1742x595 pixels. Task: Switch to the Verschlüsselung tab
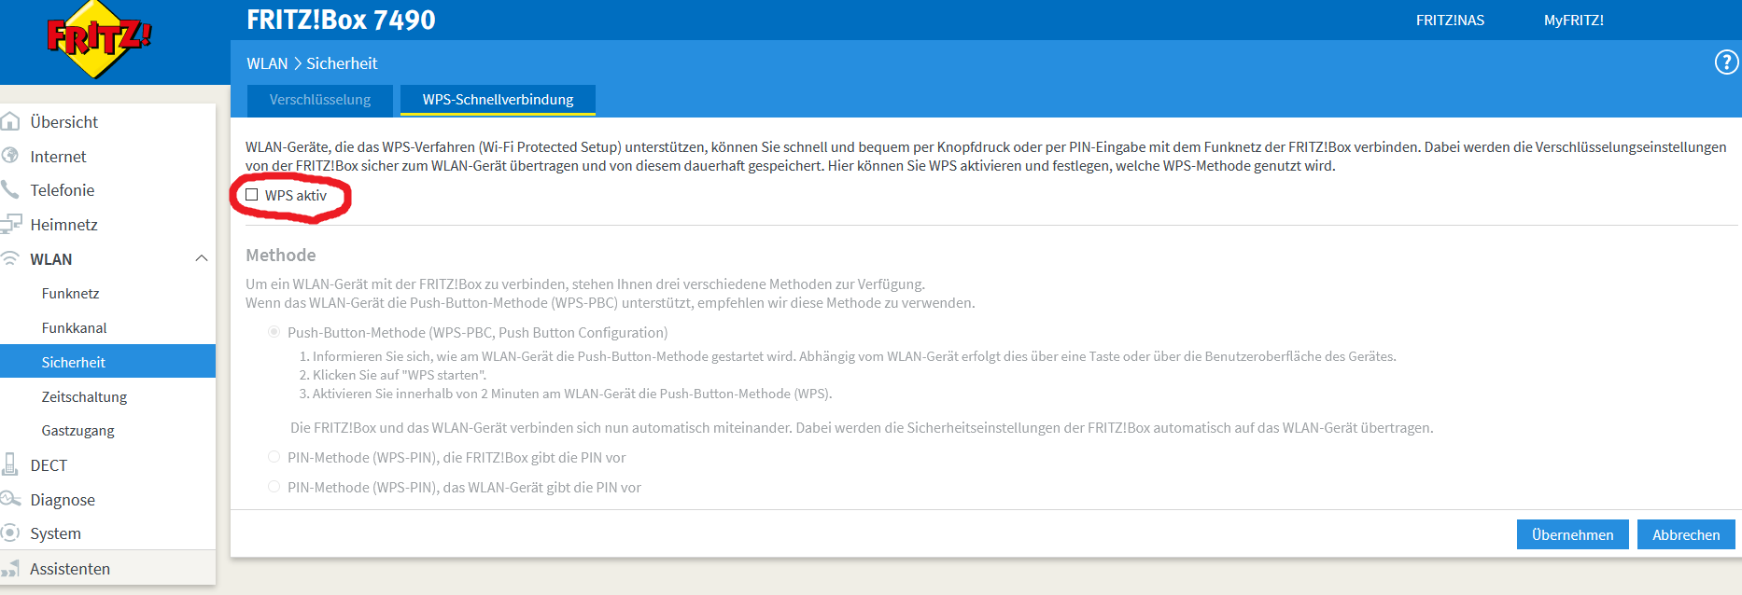pyautogui.click(x=320, y=100)
